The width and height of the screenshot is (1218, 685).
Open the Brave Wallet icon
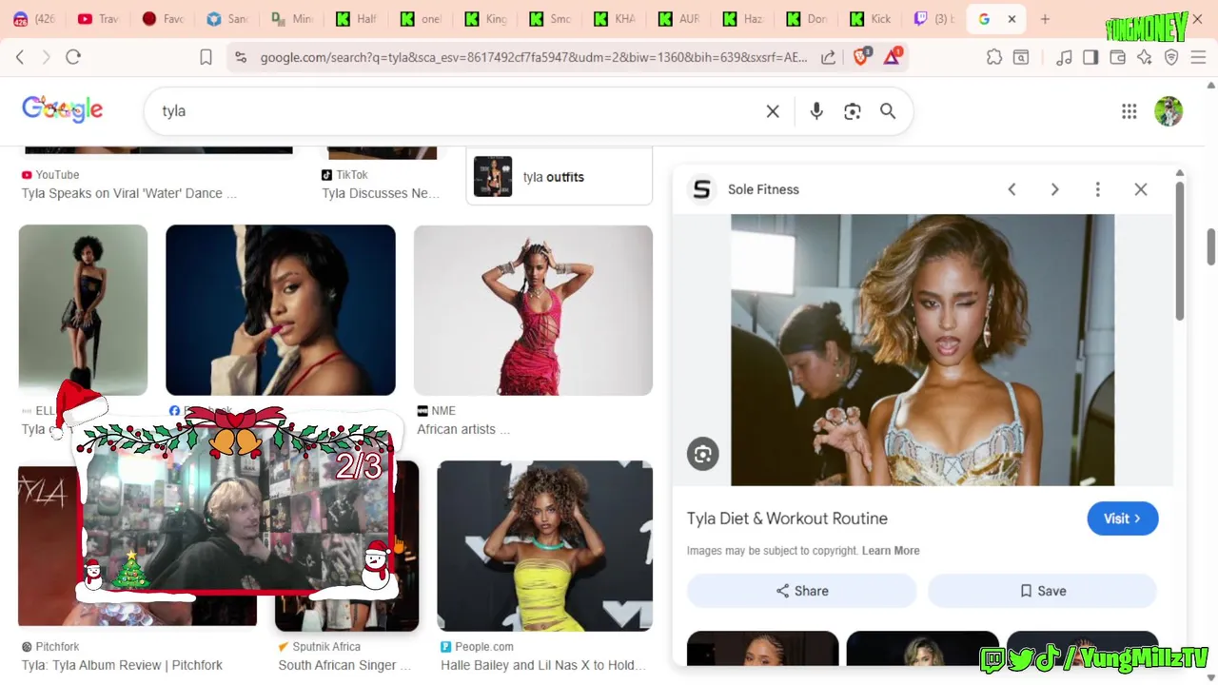(x=1117, y=57)
